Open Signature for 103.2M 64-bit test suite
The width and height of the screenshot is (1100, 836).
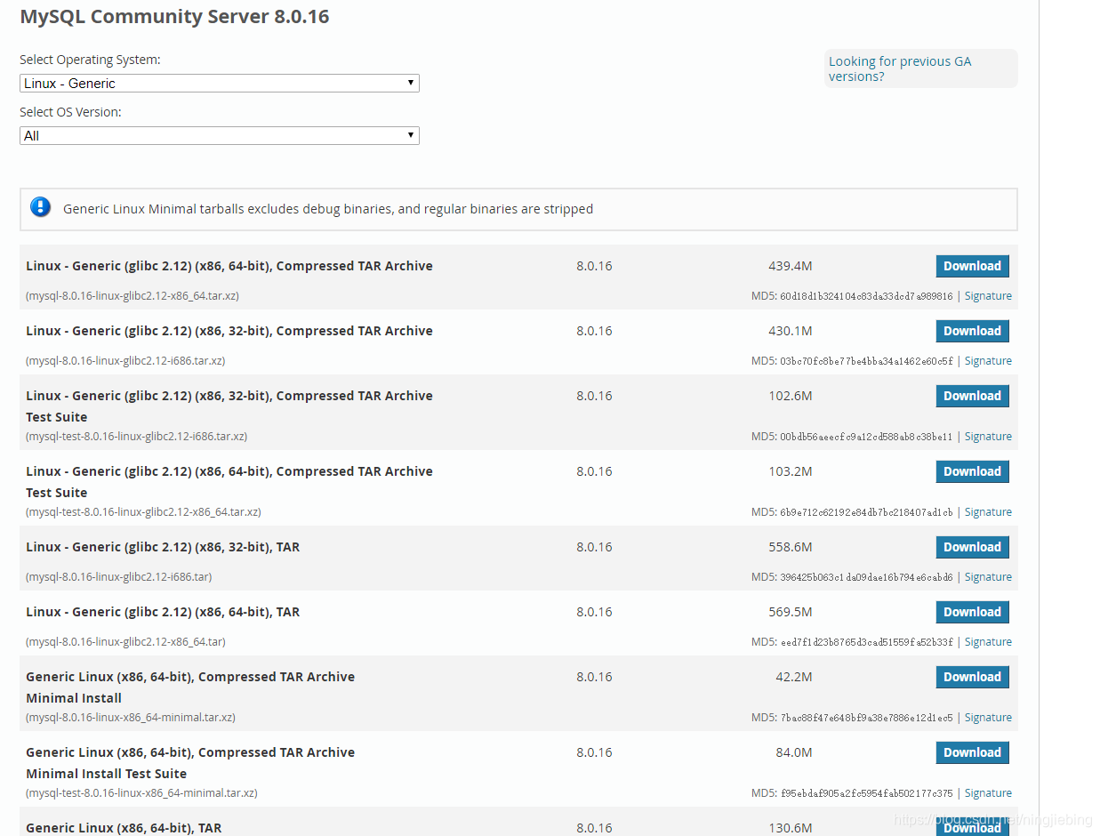tap(988, 512)
